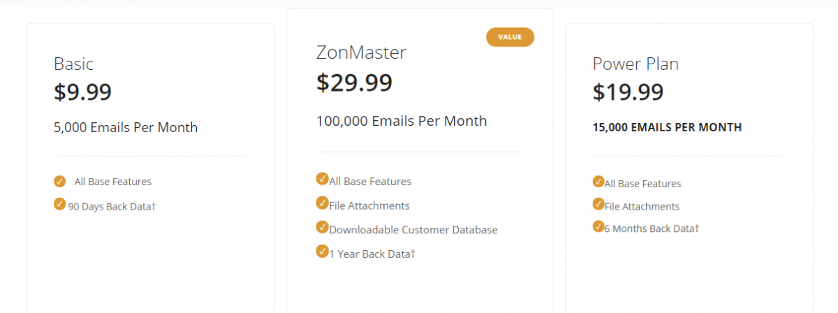
Task: Click checkmark beside 6 Months Back Data
Action: point(598,226)
